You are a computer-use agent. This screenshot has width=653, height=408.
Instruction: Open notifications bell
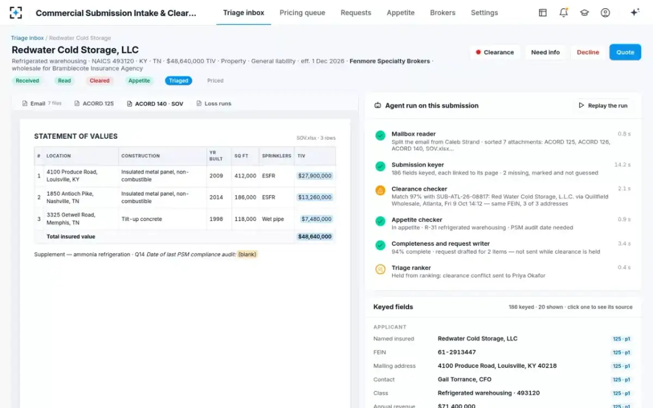[564, 13]
